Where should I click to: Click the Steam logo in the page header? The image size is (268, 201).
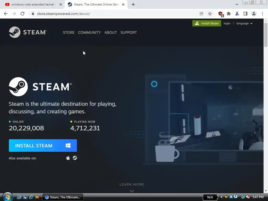(x=28, y=32)
